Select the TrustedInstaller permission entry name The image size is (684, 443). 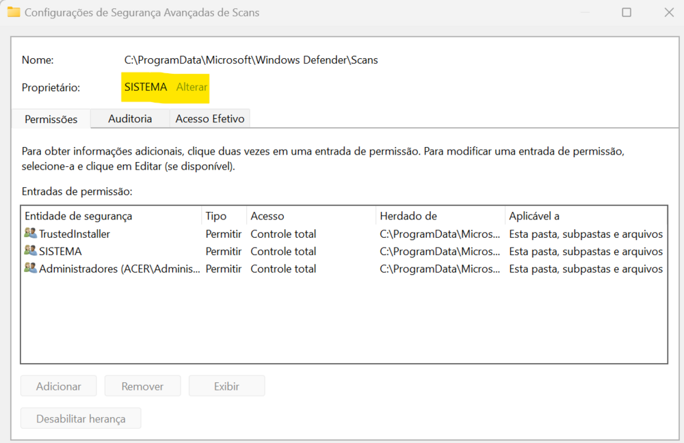[75, 234]
